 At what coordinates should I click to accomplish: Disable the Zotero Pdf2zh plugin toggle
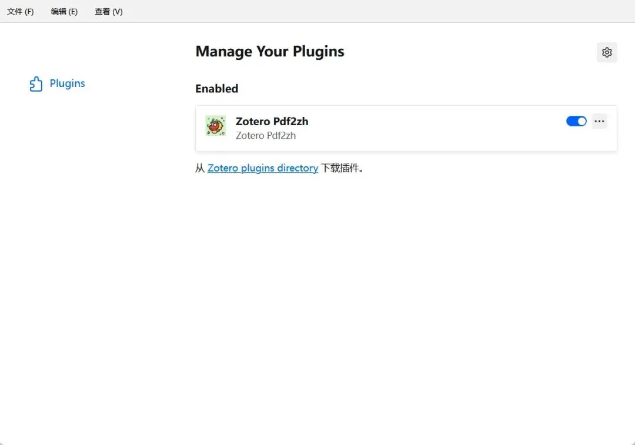coord(576,121)
